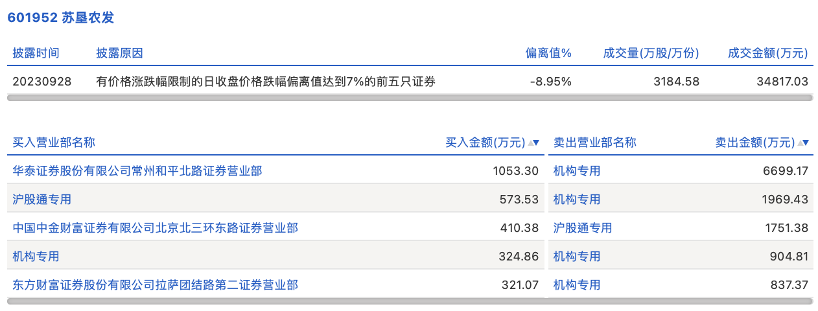This screenshot has height=311, width=818.
Task: Open the 机构专用 seller with 904.81
Action: (x=577, y=257)
